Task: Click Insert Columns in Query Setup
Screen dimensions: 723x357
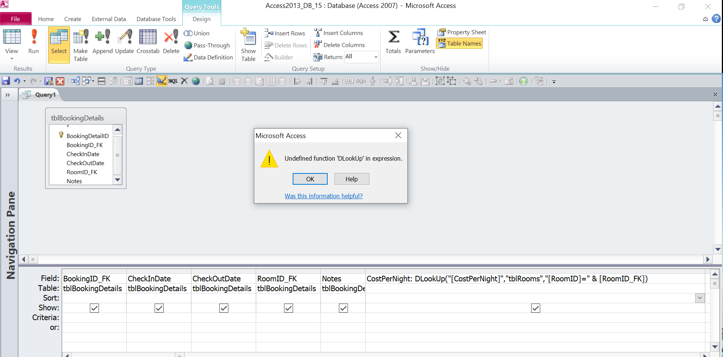Action: point(339,33)
